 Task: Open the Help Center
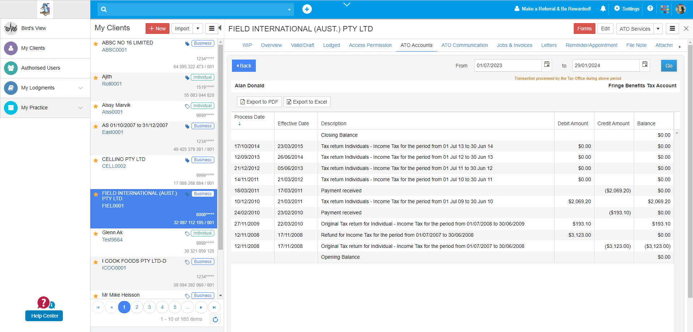[x=44, y=316]
